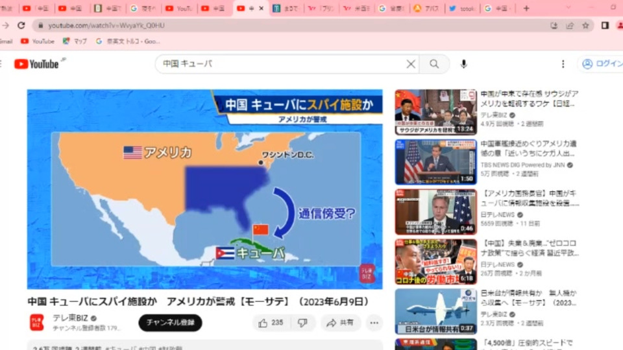Click the site lock icon in address bar
The image size is (623, 350).
click(x=40, y=25)
